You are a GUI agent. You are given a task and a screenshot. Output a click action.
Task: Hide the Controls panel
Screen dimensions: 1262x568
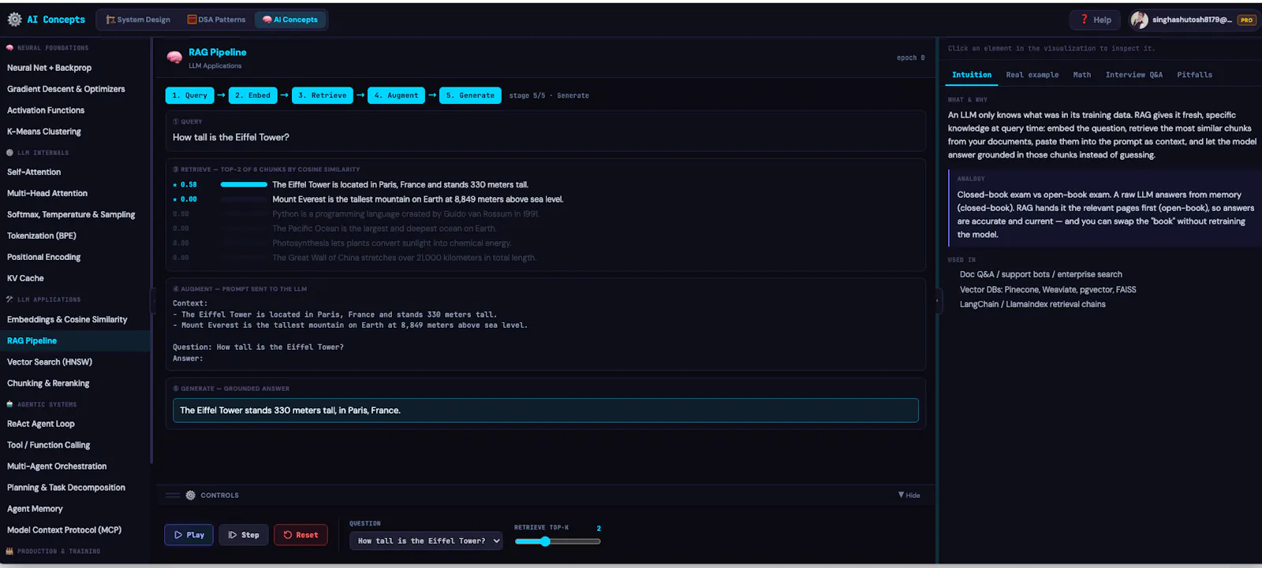909,496
